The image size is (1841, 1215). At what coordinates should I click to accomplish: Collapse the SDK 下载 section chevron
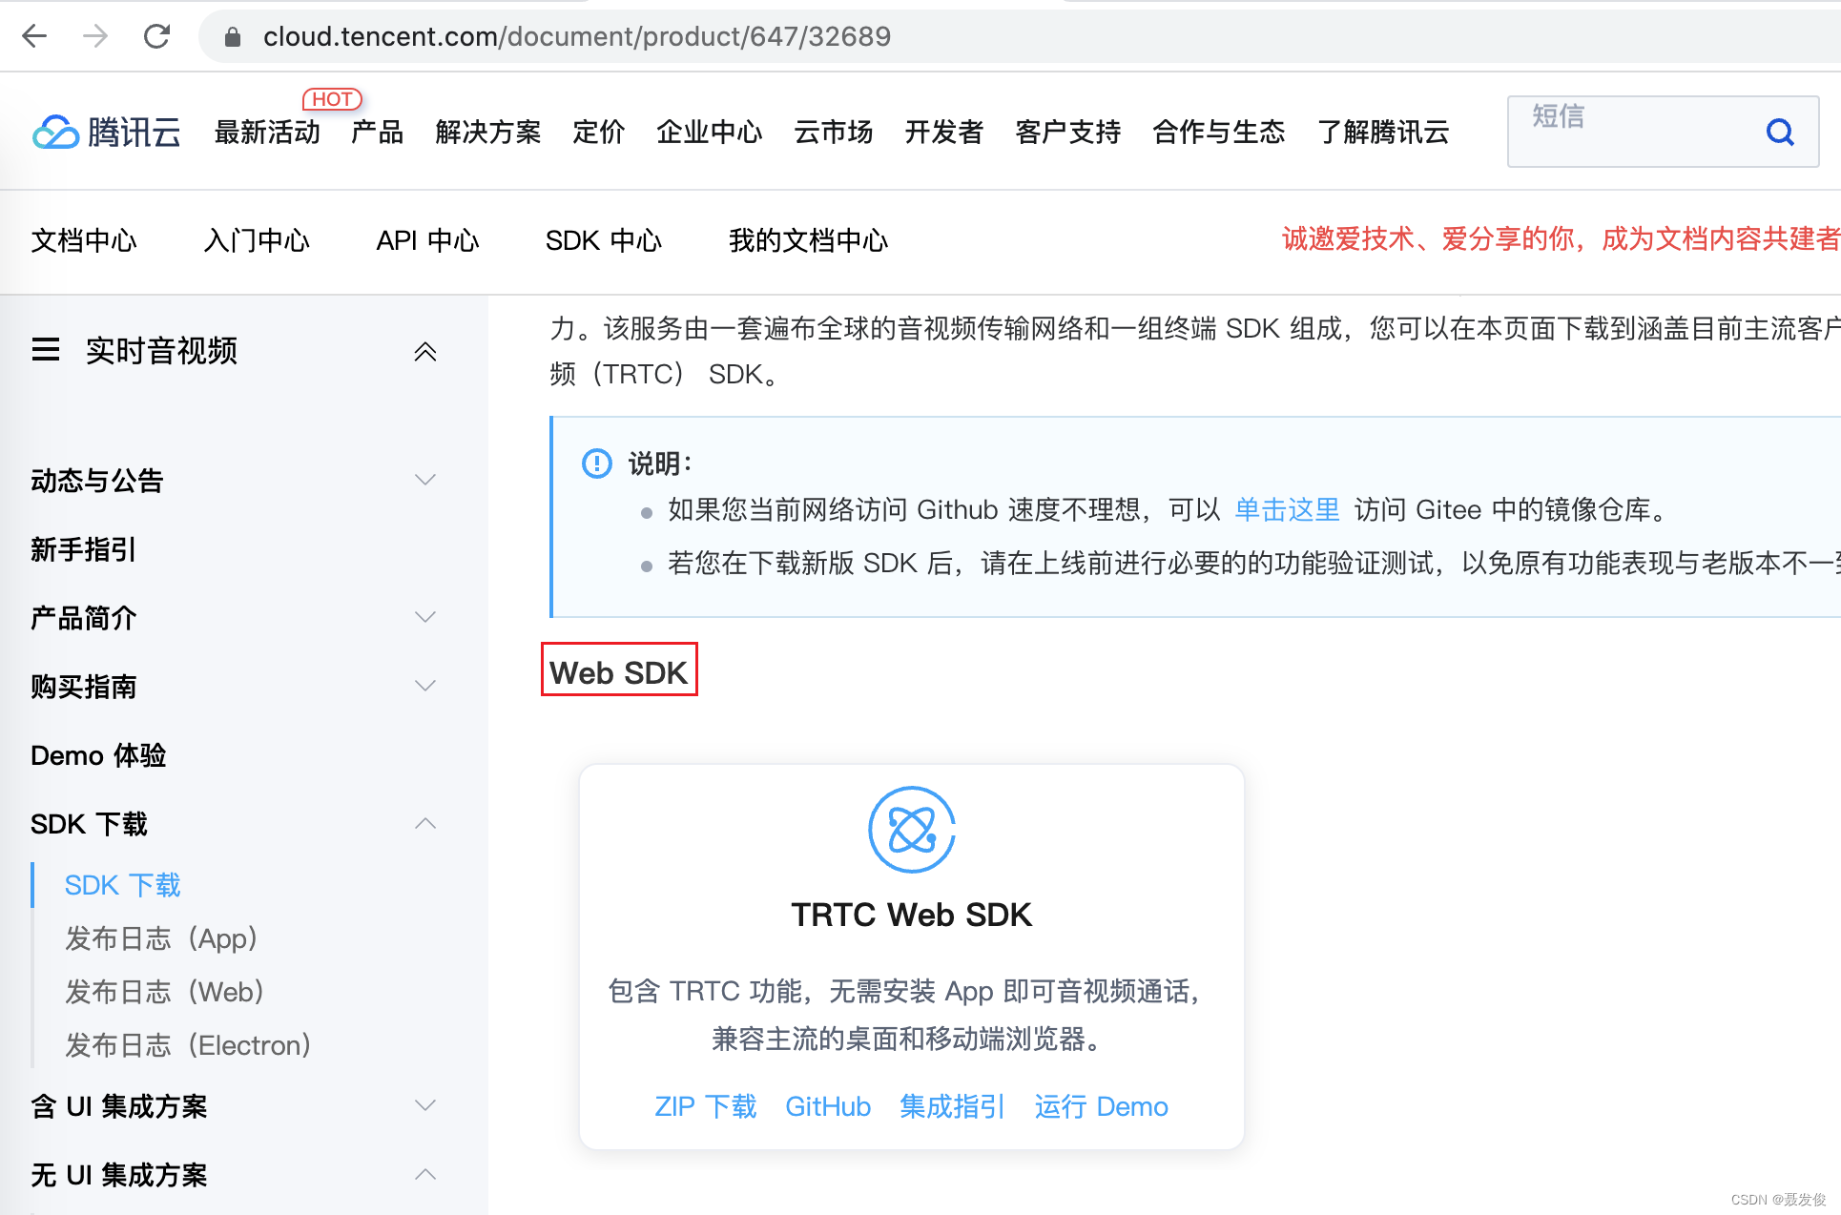pyautogui.click(x=425, y=823)
